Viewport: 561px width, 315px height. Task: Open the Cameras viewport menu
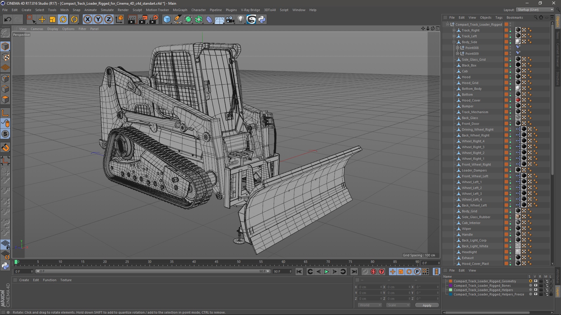pos(37,29)
